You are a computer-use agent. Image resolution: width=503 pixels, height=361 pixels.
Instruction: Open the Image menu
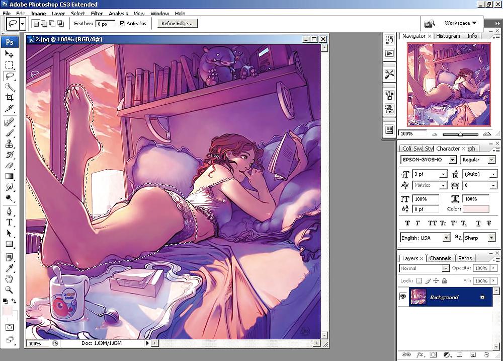click(39, 14)
